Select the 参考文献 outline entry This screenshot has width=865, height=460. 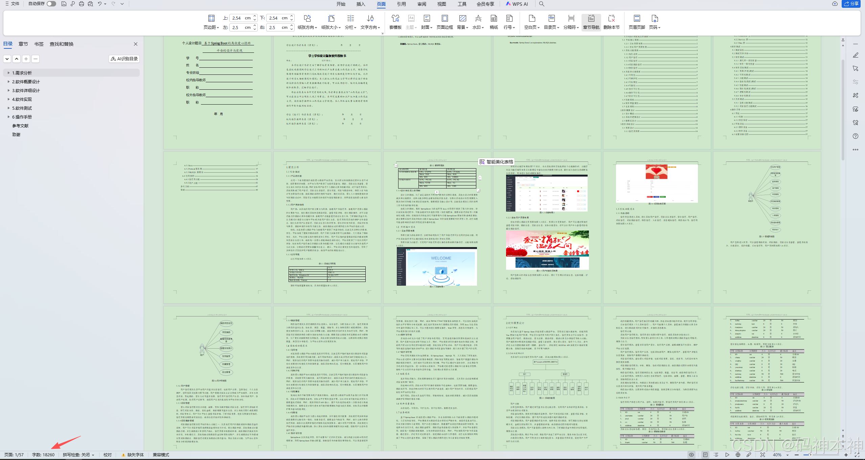(20, 126)
